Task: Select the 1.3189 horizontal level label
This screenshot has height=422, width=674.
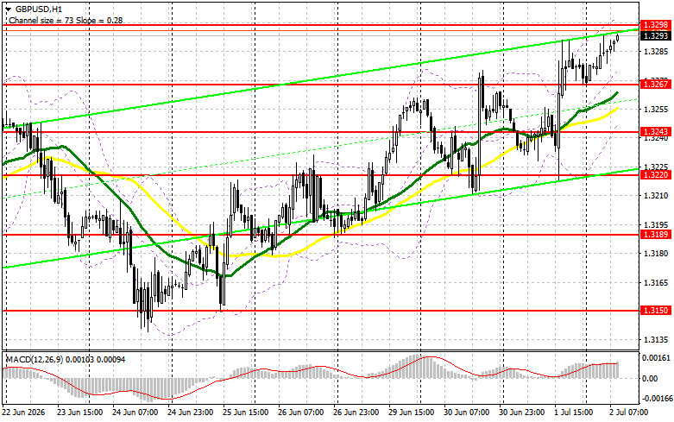Action: tap(655, 234)
